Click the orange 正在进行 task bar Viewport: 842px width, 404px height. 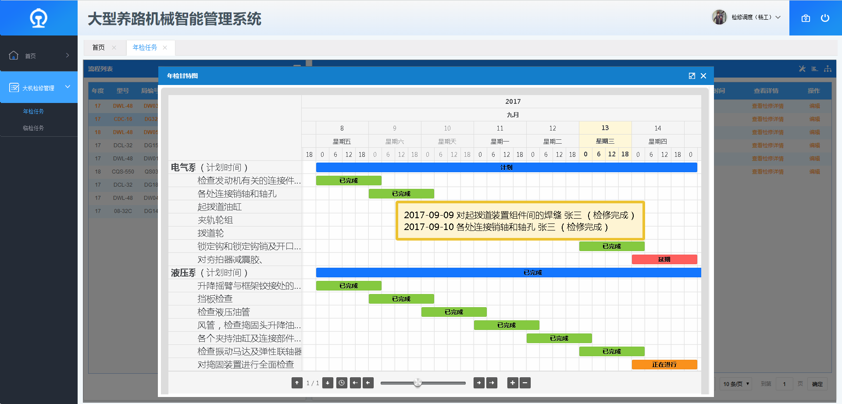(x=664, y=365)
